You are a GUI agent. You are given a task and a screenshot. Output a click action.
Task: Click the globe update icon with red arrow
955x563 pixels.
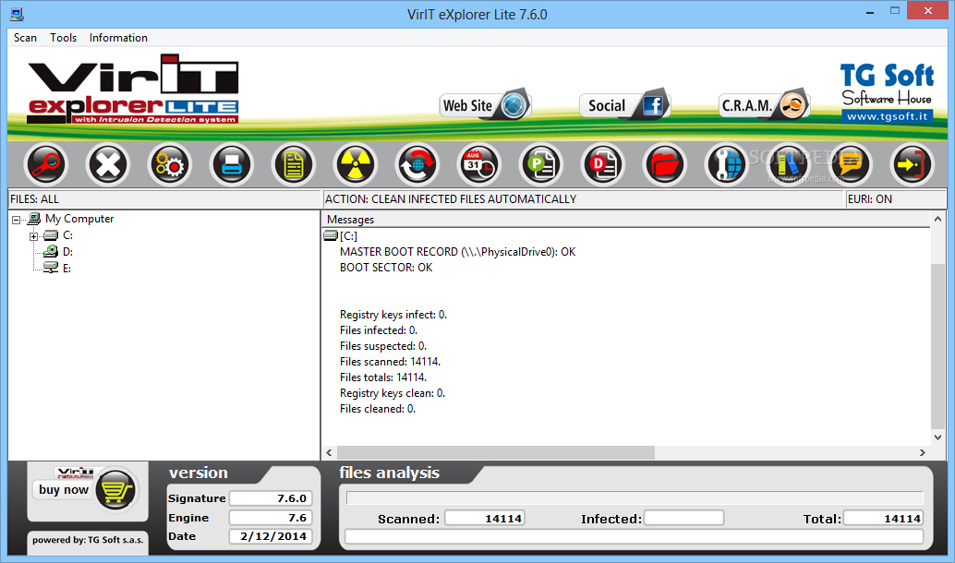tap(417, 164)
